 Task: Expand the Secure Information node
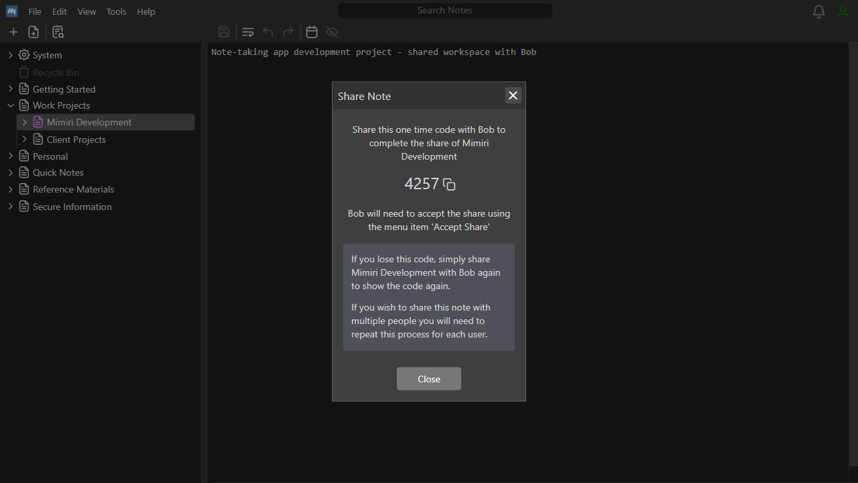pos(11,206)
